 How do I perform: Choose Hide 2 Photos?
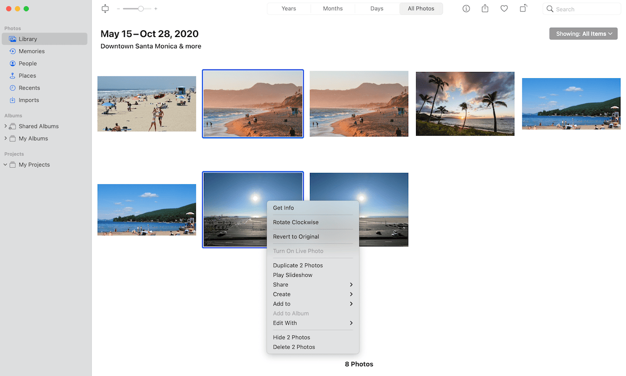pyautogui.click(x=291, y=337)
